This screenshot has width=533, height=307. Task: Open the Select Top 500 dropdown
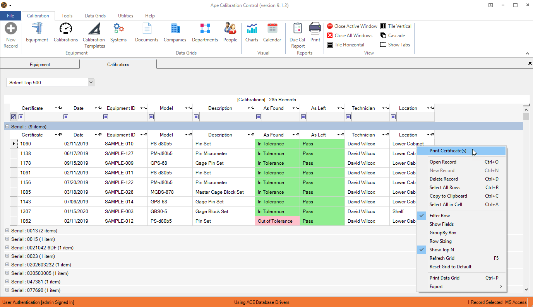click(x=91, y=82)
